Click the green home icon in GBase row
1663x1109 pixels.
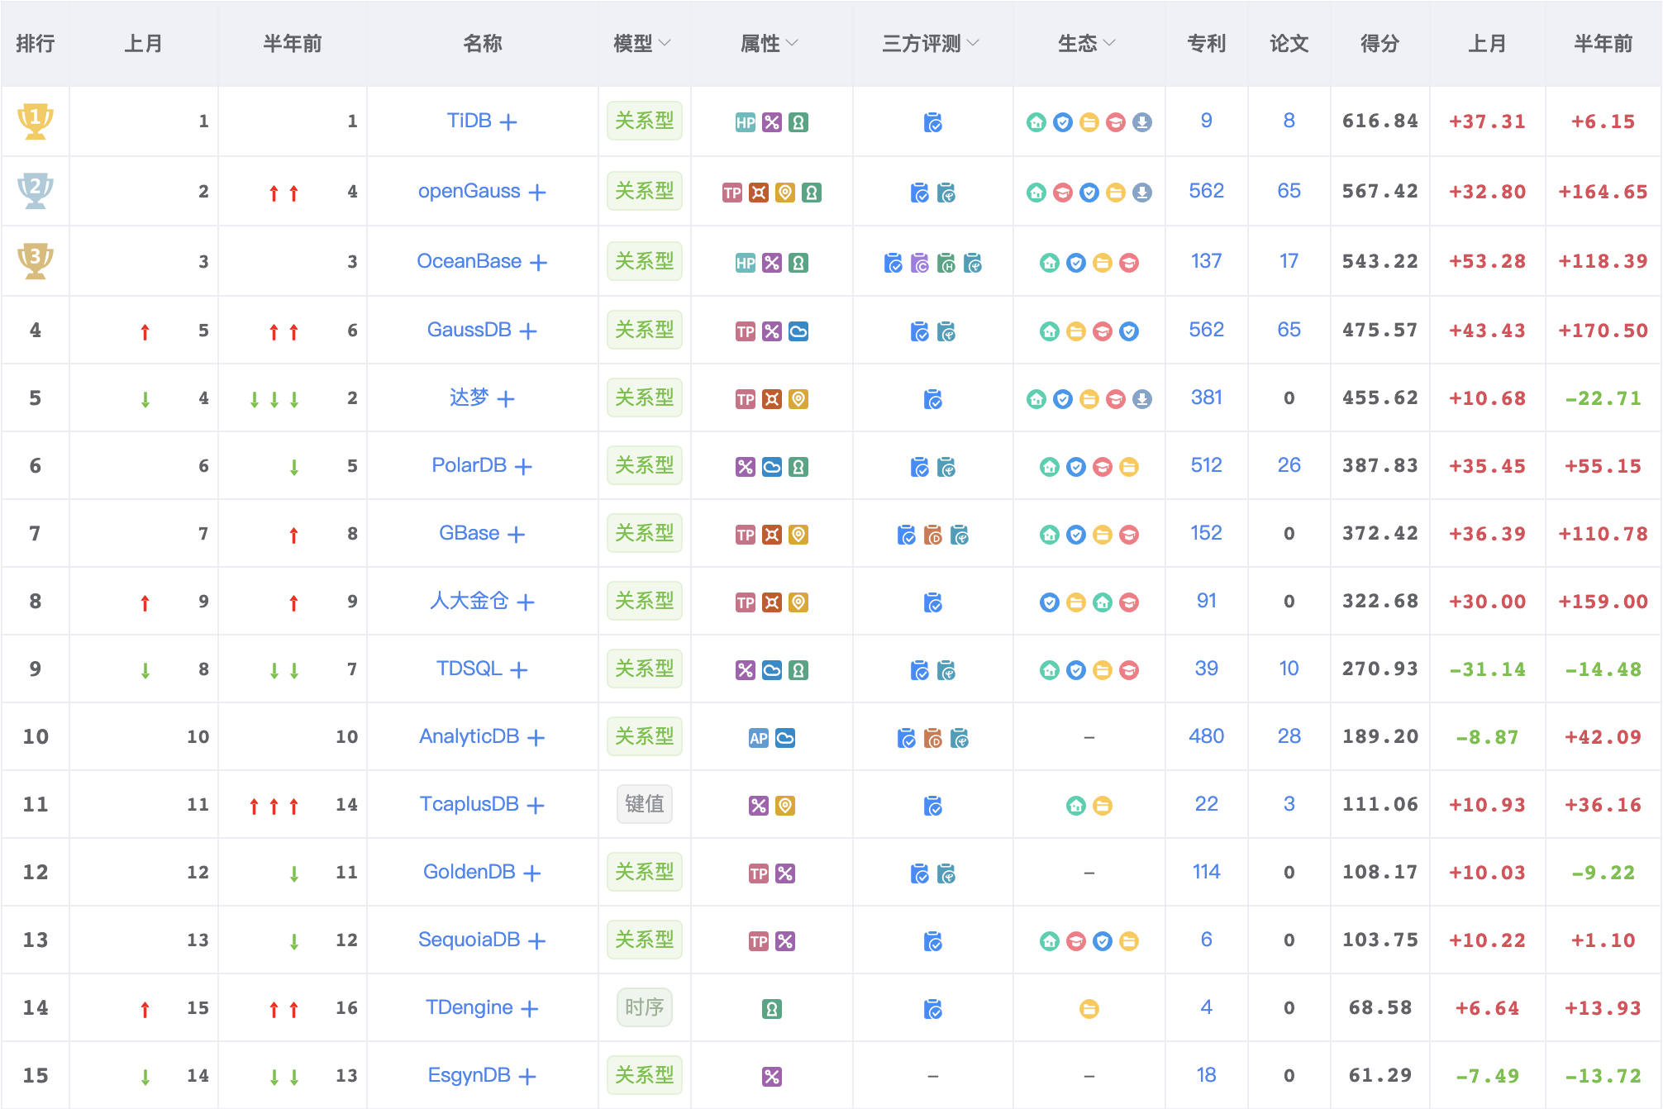[x=1050, y=535]
